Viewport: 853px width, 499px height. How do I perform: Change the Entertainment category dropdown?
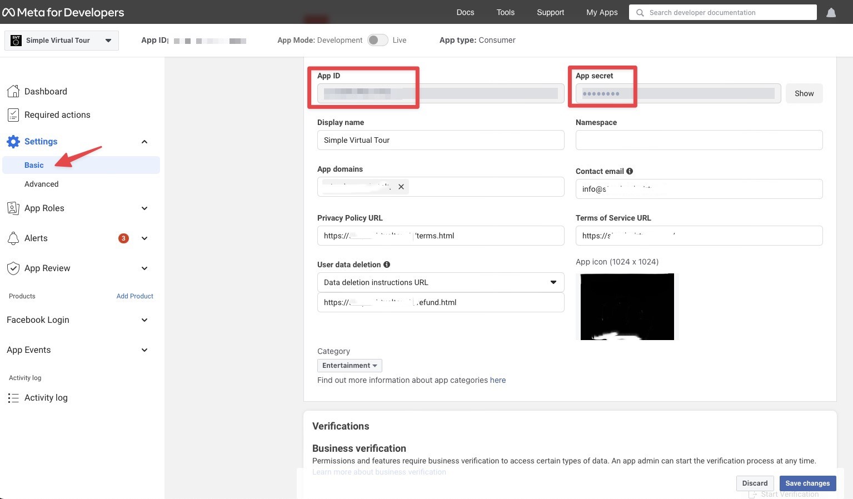click(349, 365)
